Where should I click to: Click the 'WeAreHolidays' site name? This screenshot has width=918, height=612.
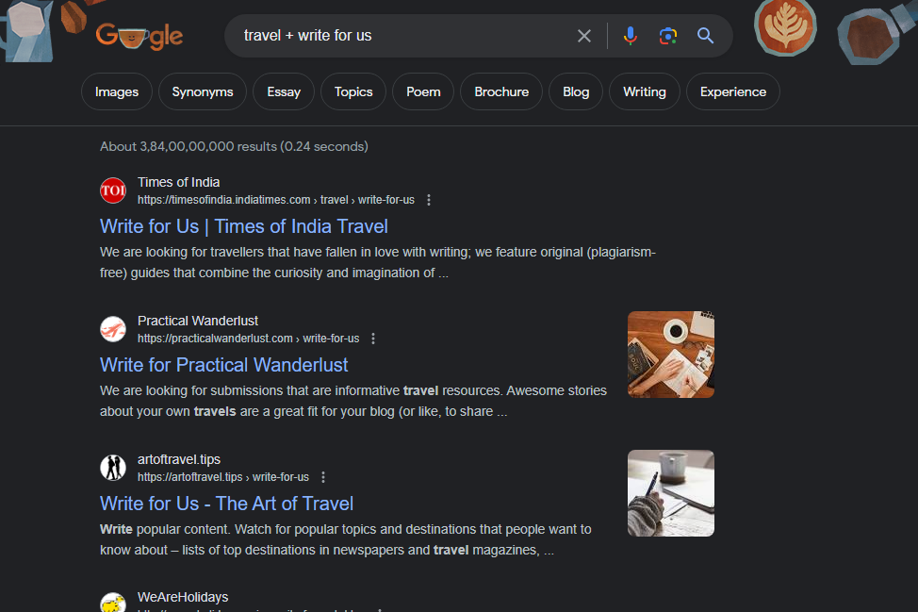click(183, 597)
